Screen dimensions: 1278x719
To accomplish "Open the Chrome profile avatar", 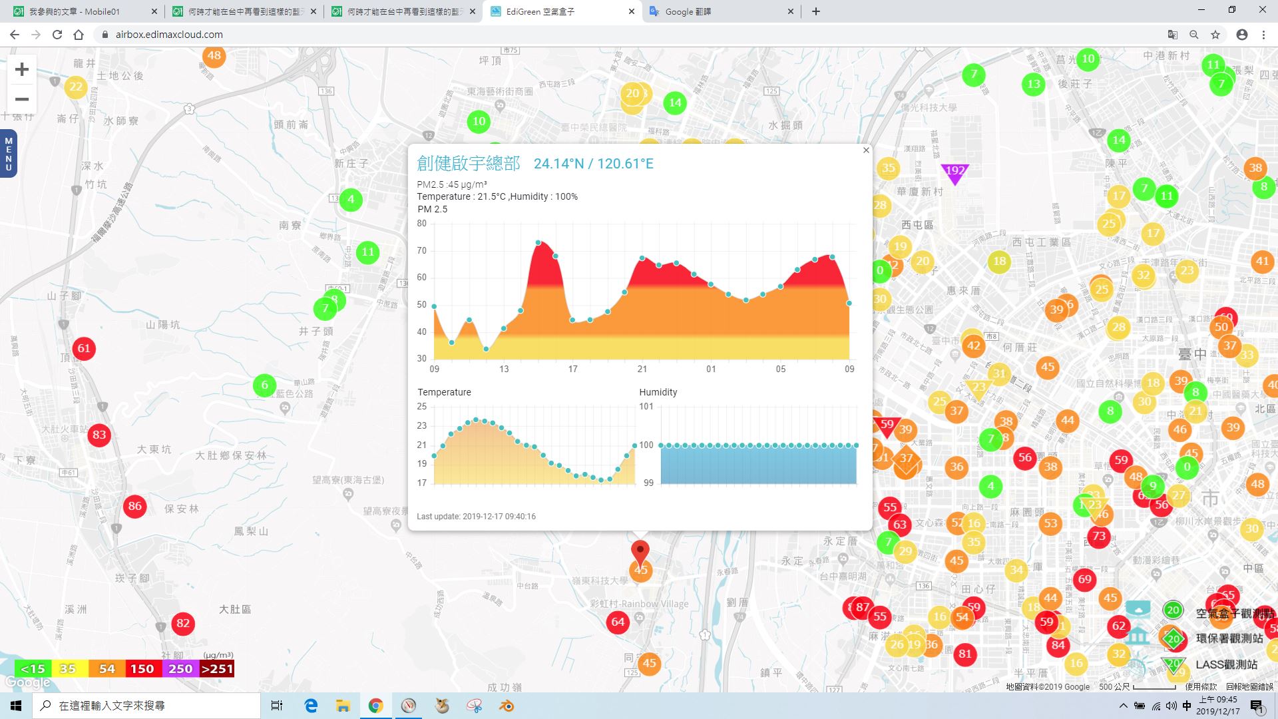I will pos(1242,35).
